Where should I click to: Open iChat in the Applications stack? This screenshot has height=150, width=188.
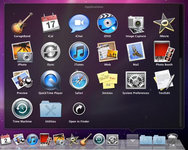tap(79, 24)
